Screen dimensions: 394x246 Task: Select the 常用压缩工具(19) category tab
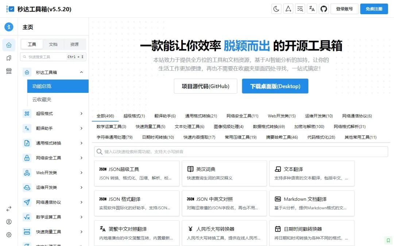click(241, 138)
